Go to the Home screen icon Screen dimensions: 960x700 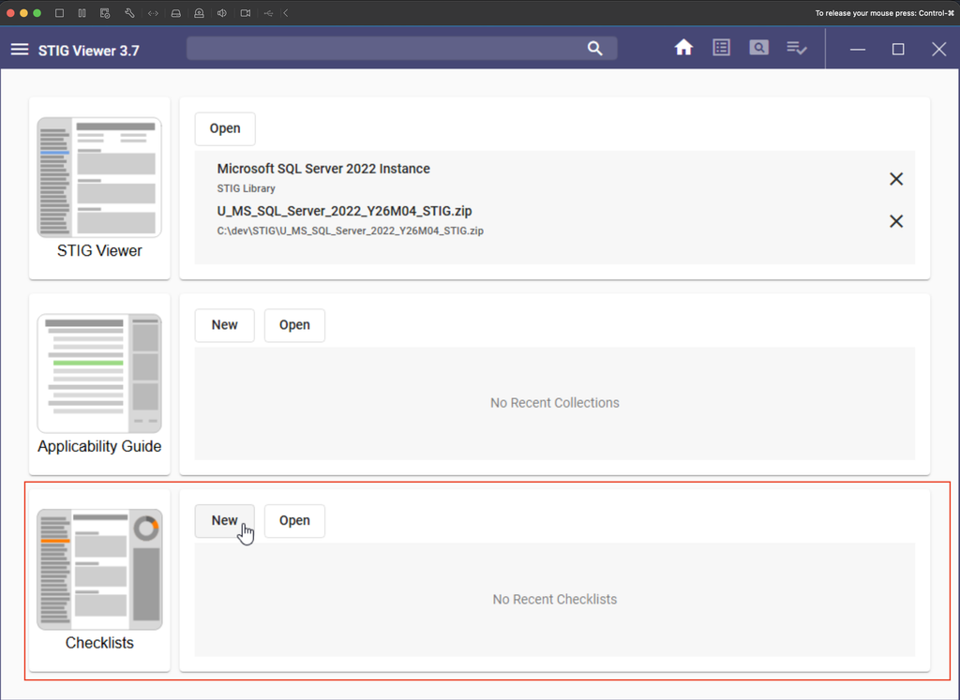tap(683, 48)
